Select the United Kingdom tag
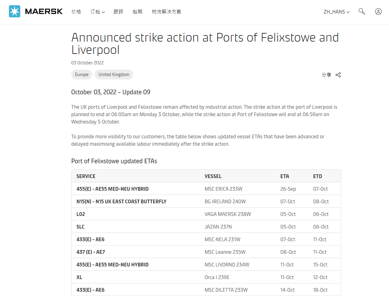Viewport: 389px width, 296px height. tap(114, 75)
